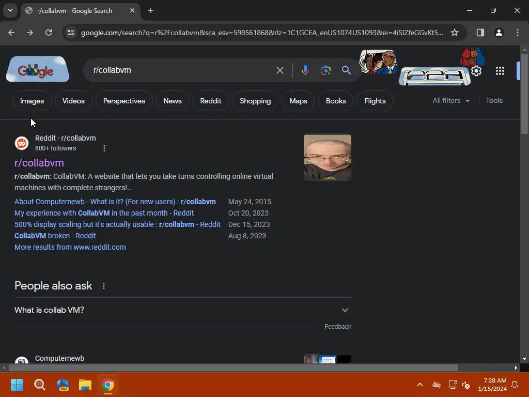Open clock showing 7:28 AM

click(x=492, y=385)
